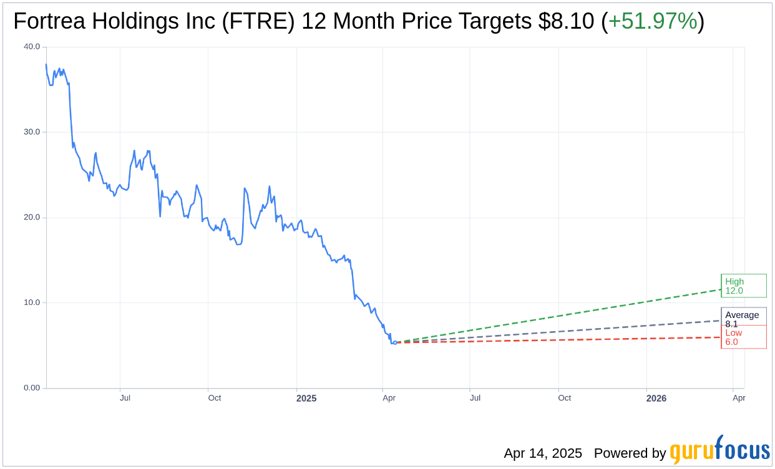
Task: Click the 10.0 y-axis label
Action: pos(32,302)
